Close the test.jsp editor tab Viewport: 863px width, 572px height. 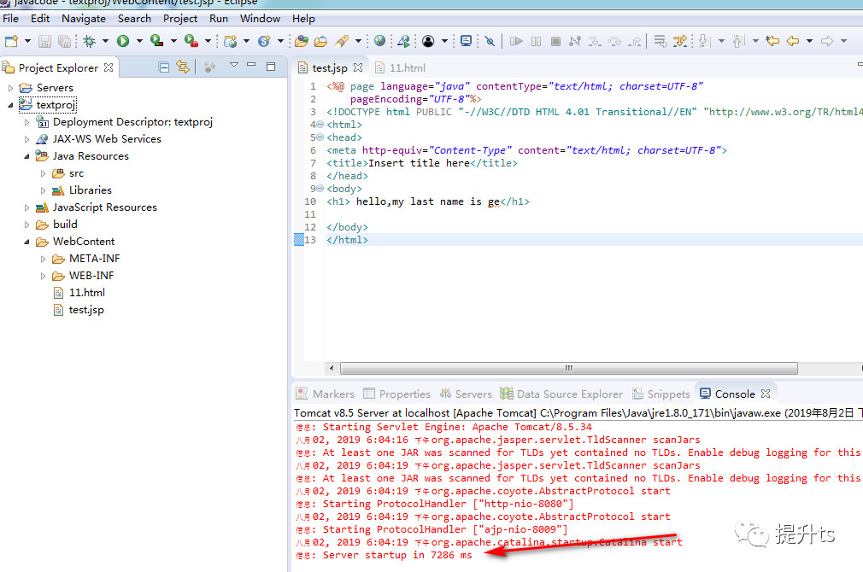pos(358,67)
